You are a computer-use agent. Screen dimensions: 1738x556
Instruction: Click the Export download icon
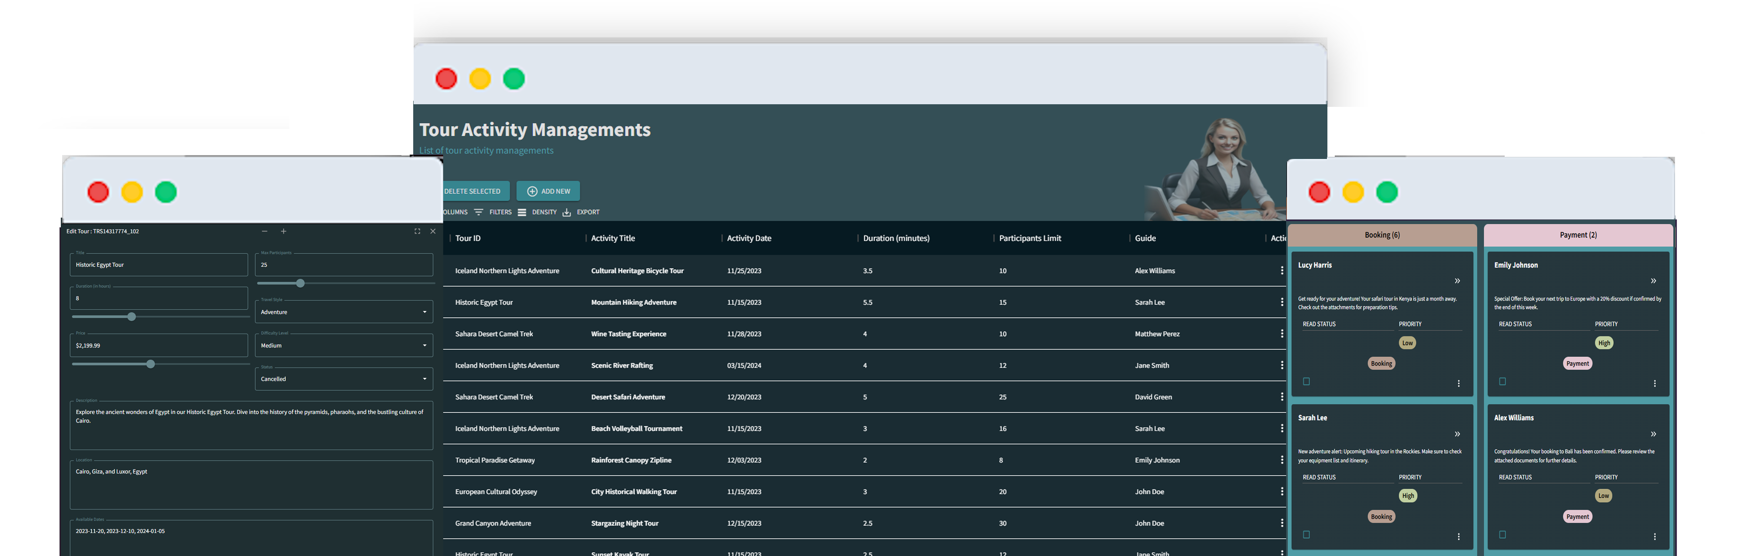coord(567,212)
